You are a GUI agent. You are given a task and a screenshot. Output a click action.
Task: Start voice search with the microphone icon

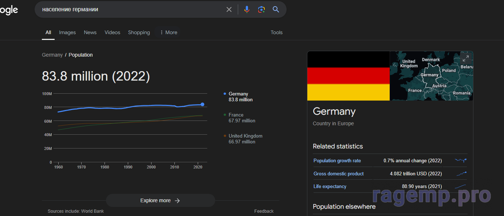pos(247,9)
